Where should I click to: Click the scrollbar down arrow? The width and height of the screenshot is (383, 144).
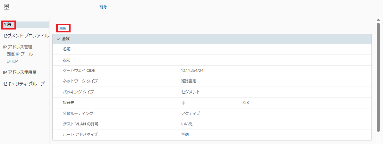[x=378, y=141]
